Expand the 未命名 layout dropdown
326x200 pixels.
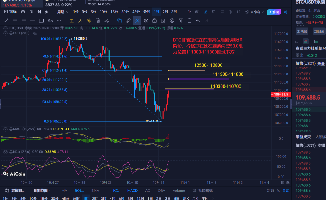[254, 12]
